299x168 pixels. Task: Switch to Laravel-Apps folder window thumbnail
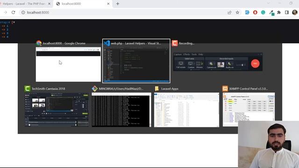pyautogui.click(x=186, y=110)
